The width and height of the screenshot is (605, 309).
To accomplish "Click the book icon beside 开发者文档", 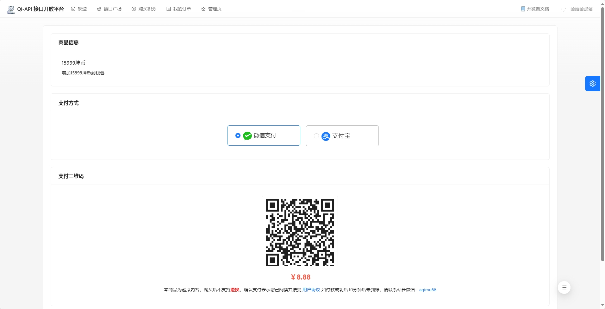I will 523,9.
